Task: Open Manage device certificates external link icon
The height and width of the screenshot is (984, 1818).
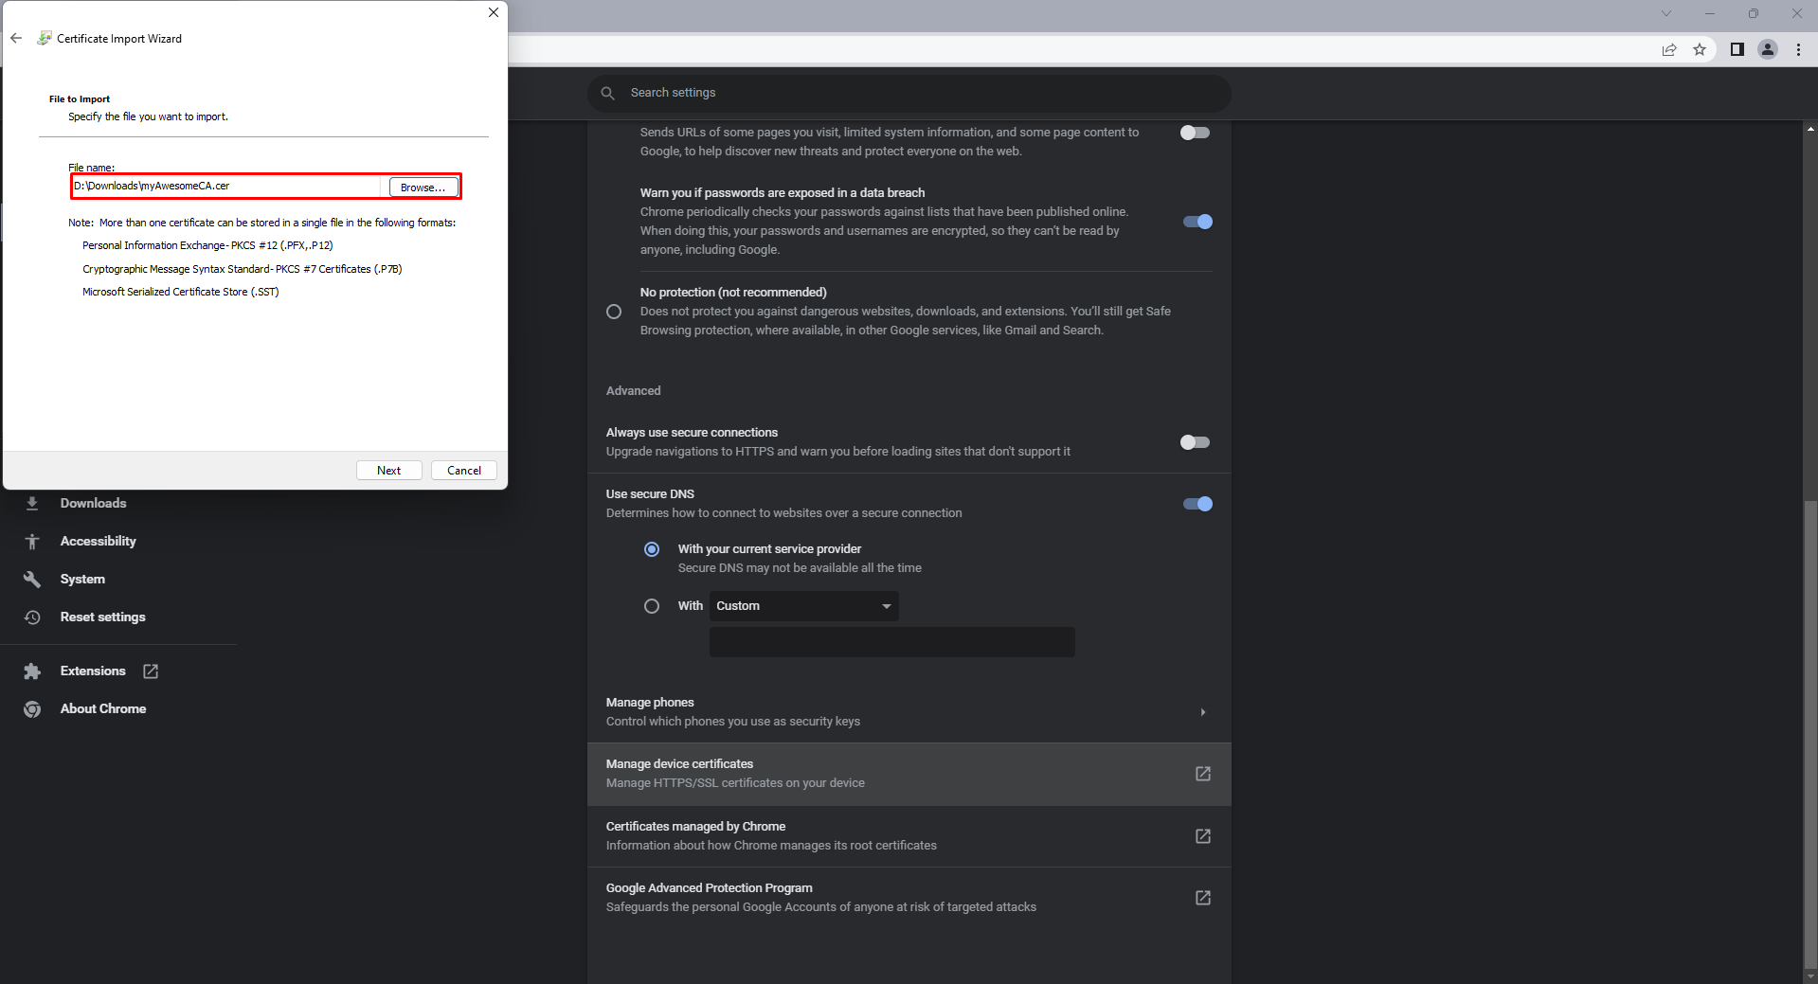Action: 1203,774
